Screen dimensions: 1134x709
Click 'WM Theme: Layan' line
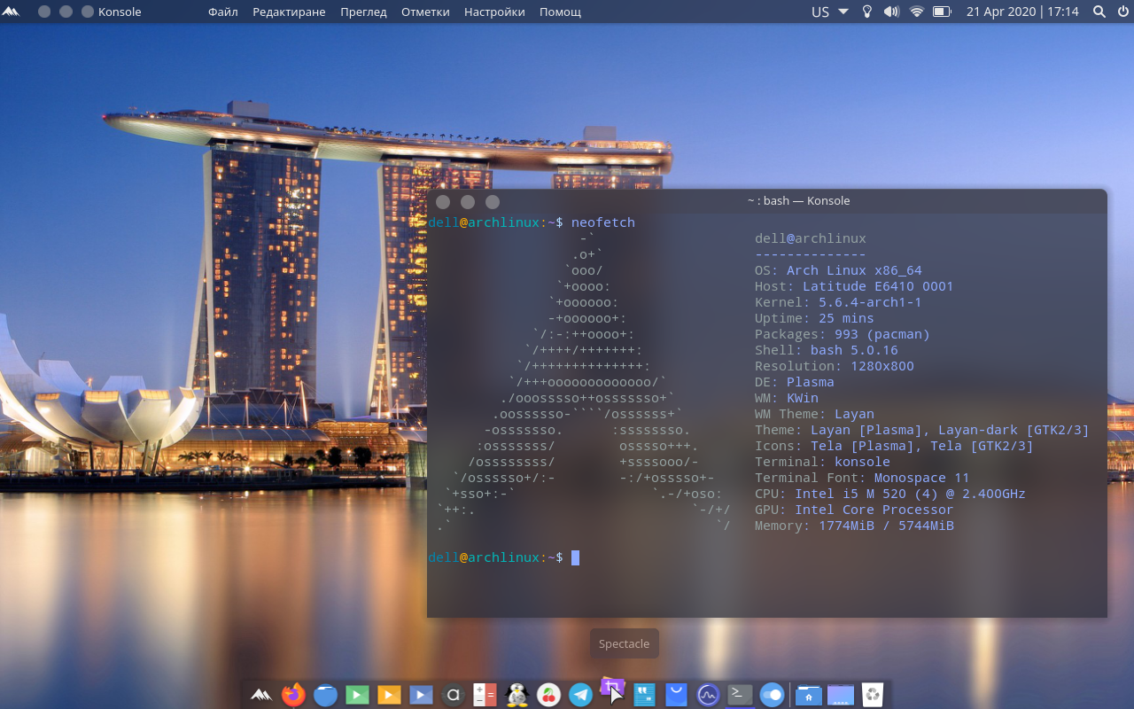point(814,414)
